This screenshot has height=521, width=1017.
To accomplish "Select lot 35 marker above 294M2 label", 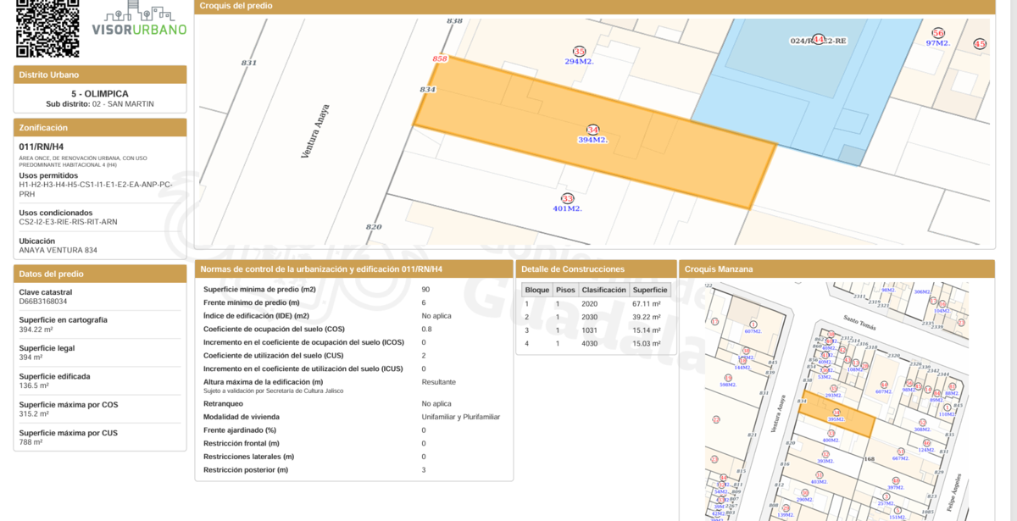I will [579, 51].
